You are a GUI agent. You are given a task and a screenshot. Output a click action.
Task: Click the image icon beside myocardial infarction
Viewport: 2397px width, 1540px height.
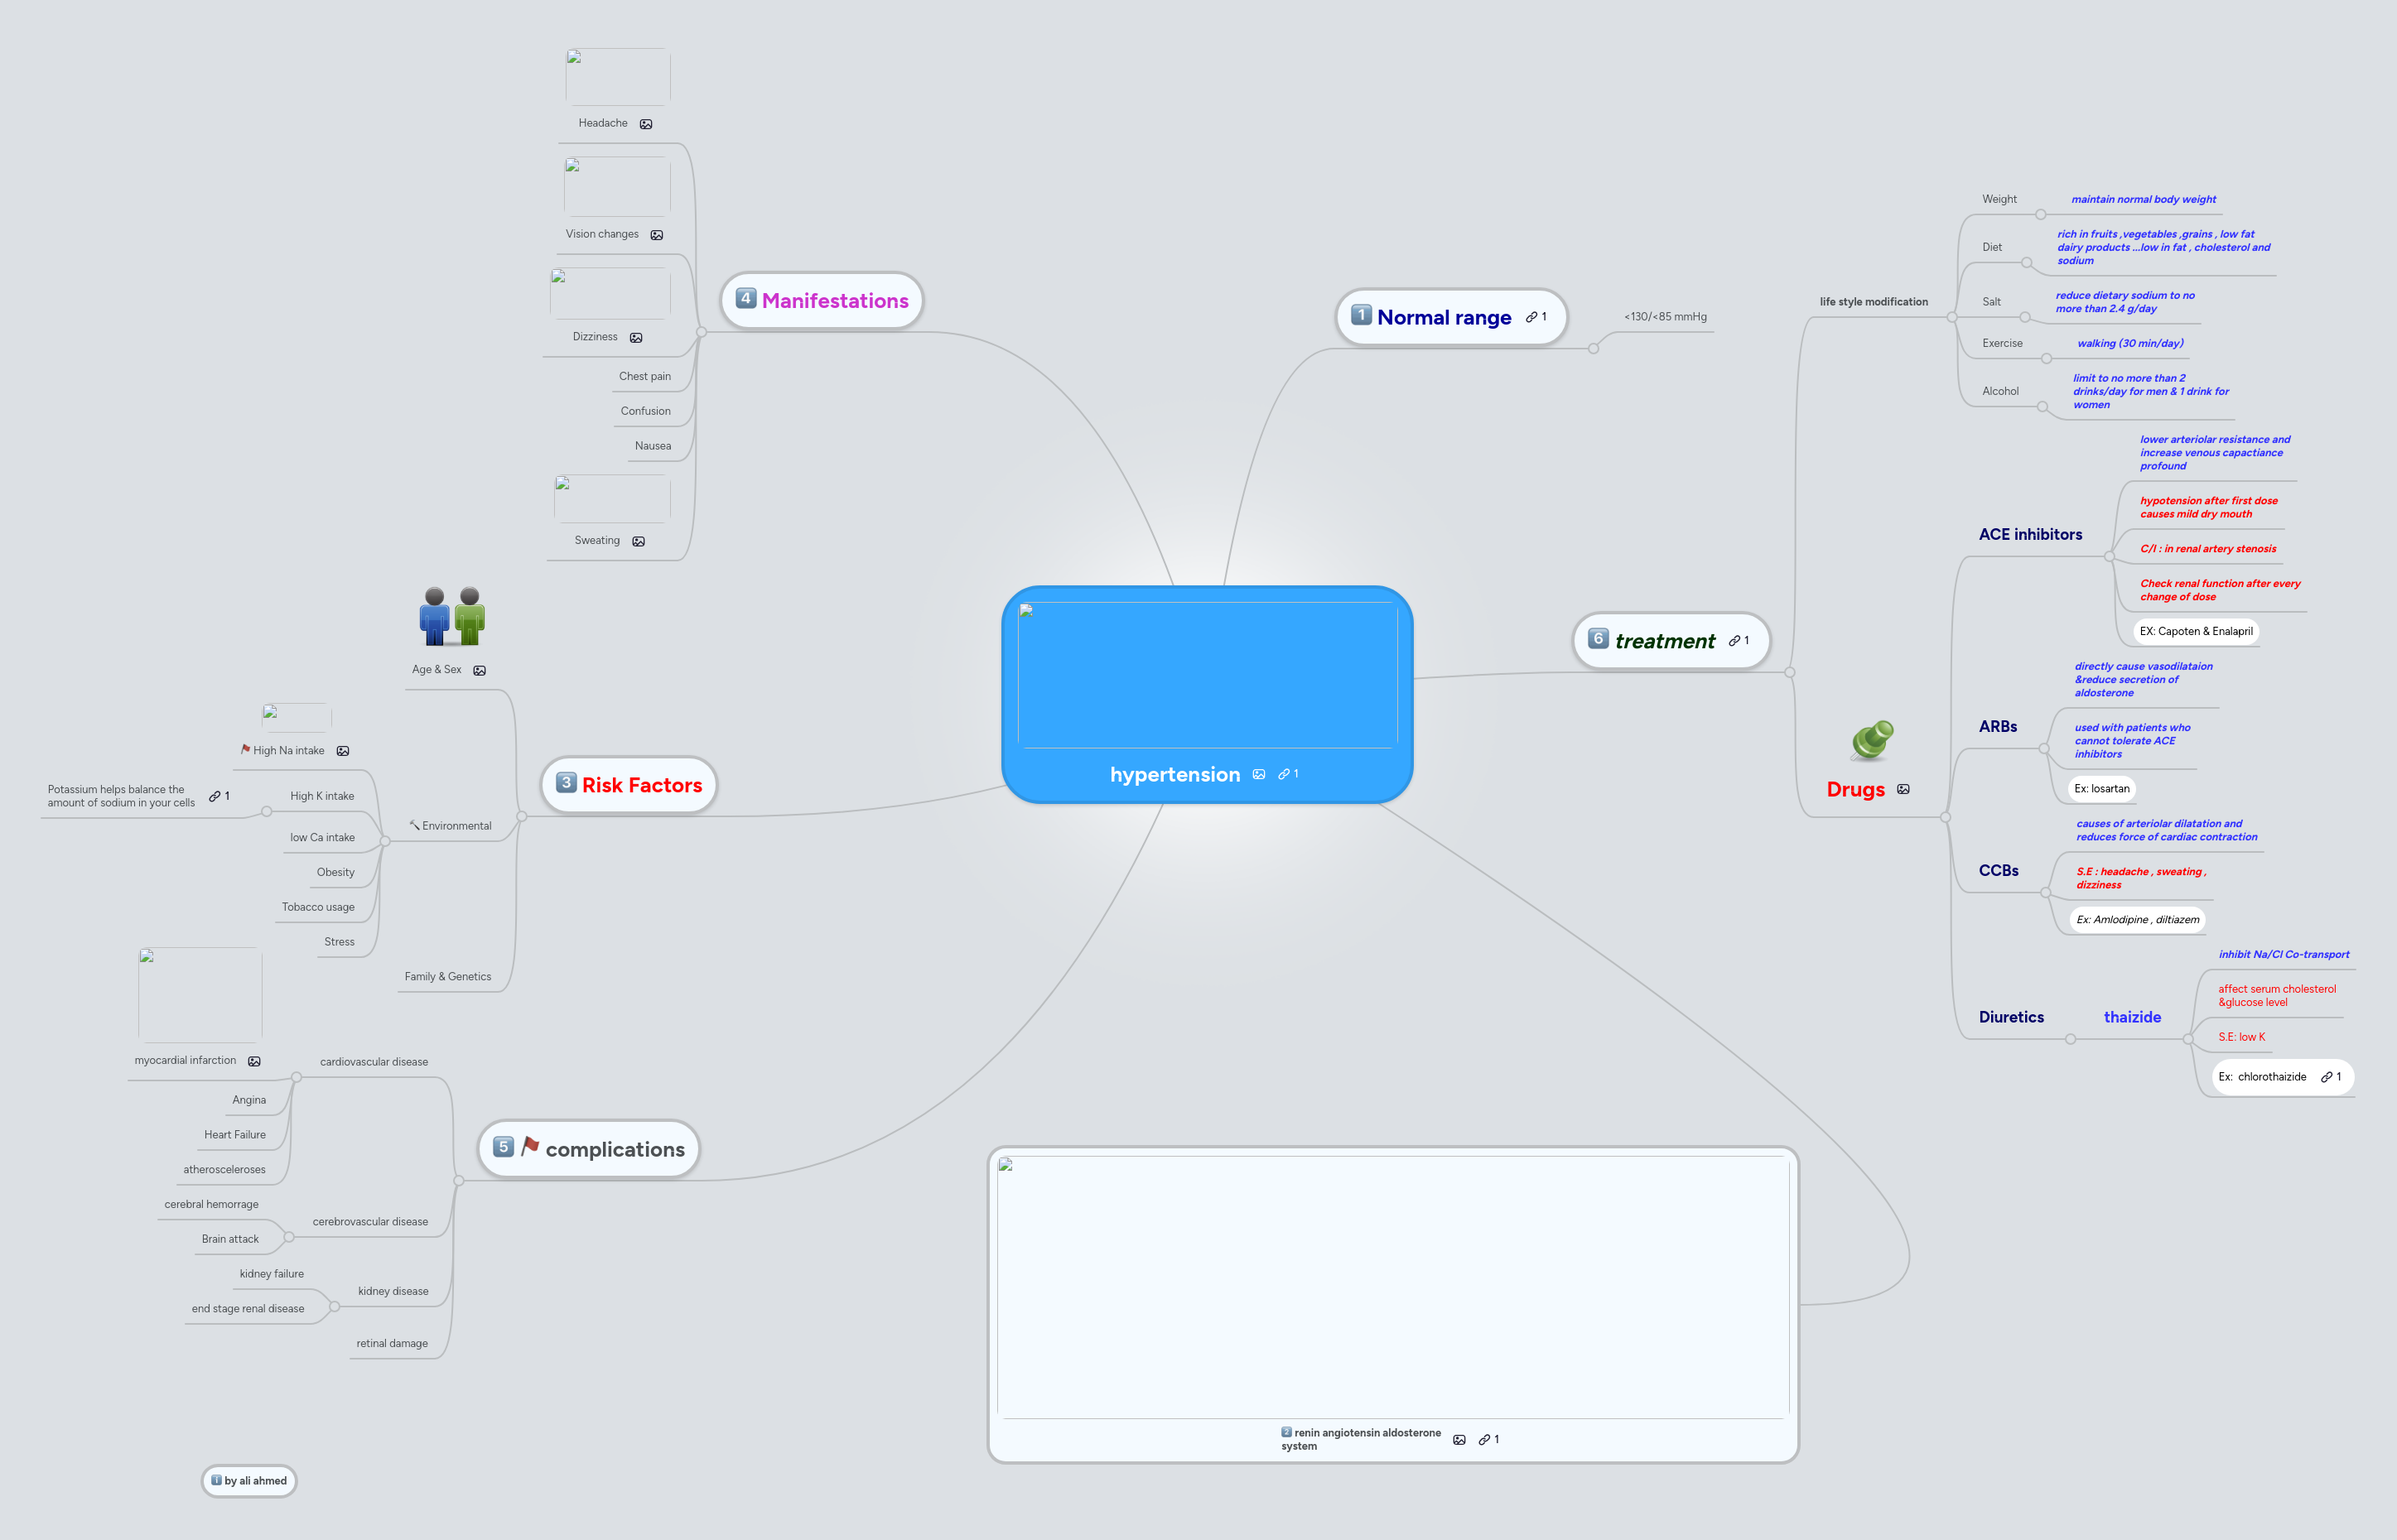[256, 1060]
